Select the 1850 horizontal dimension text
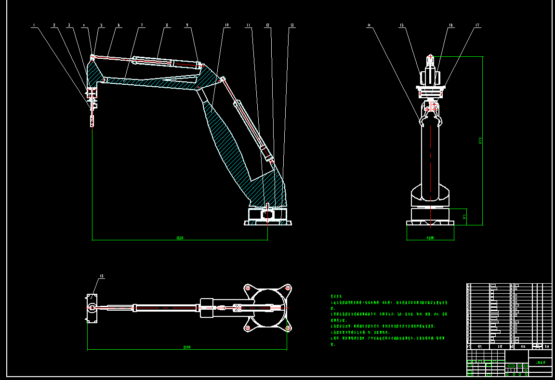 [x=180, y=238]
